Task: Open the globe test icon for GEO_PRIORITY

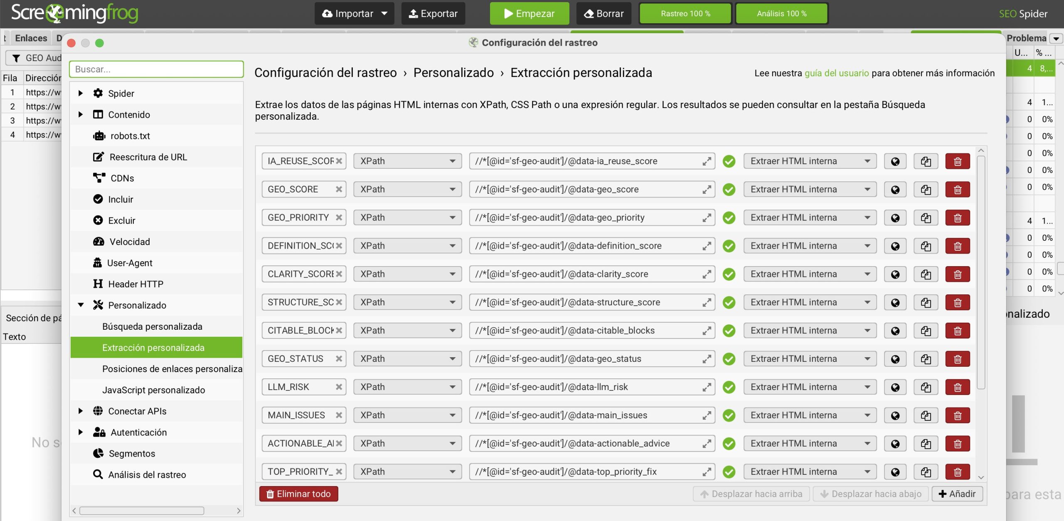Action: click(895, 218)
